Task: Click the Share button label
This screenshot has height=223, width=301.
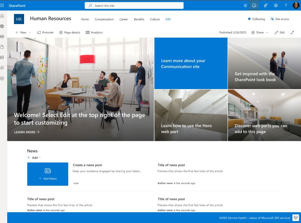Action: pos(260,33)
